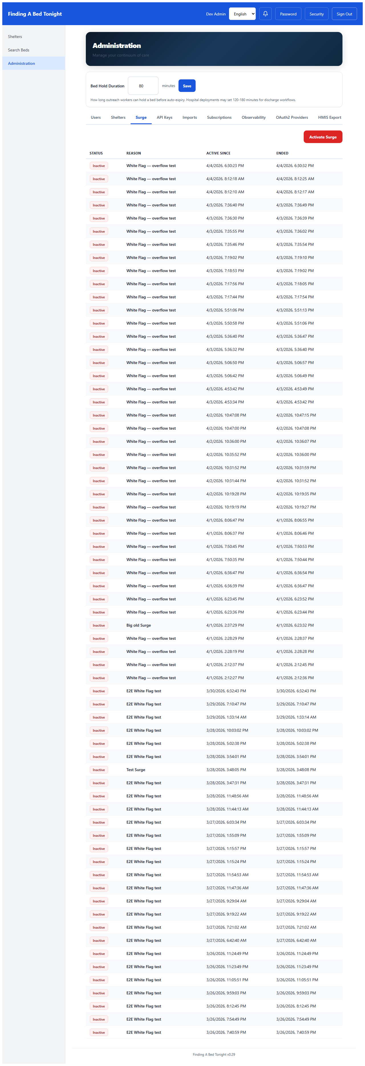Switch to the Subscriptions tab
The height and width of the screenshot is (1066, 365).
(219, 118)
